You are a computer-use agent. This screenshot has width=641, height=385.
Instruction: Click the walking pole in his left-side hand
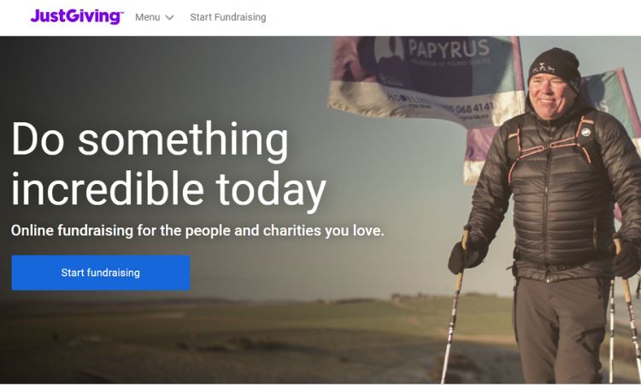(454, 311)
